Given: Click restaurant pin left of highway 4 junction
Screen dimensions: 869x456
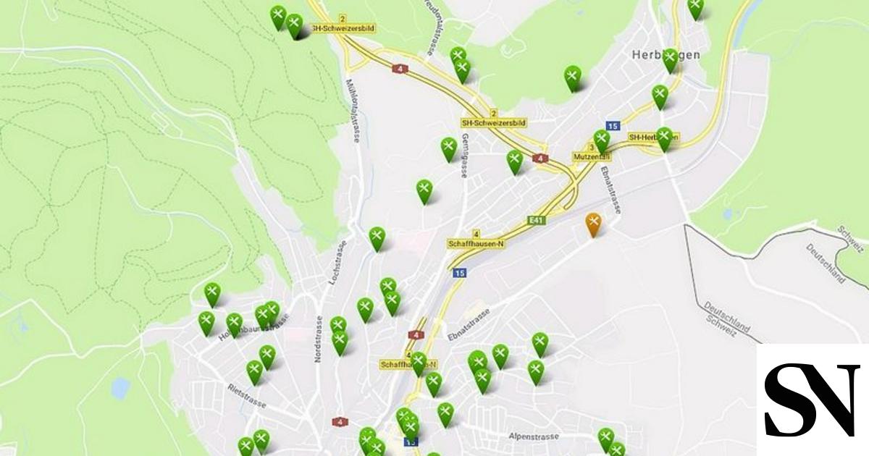Looking at the screenshot, I should pos(515,162).
